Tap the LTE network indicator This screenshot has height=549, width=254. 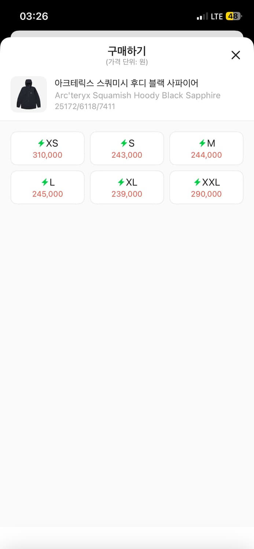217,16
